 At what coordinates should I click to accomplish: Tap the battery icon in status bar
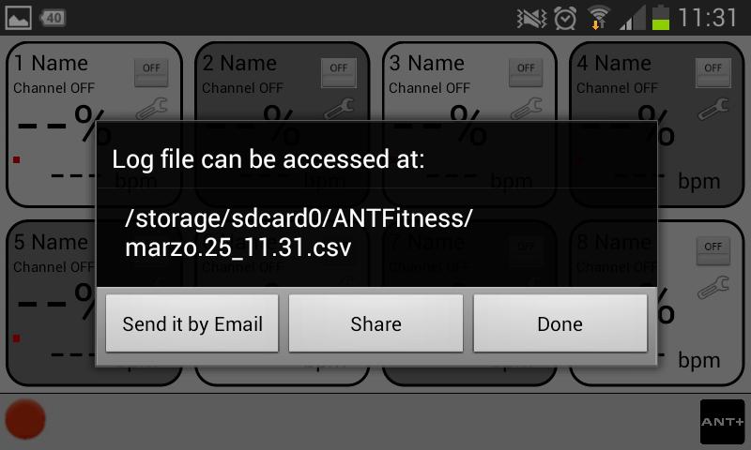click(661, 18)
